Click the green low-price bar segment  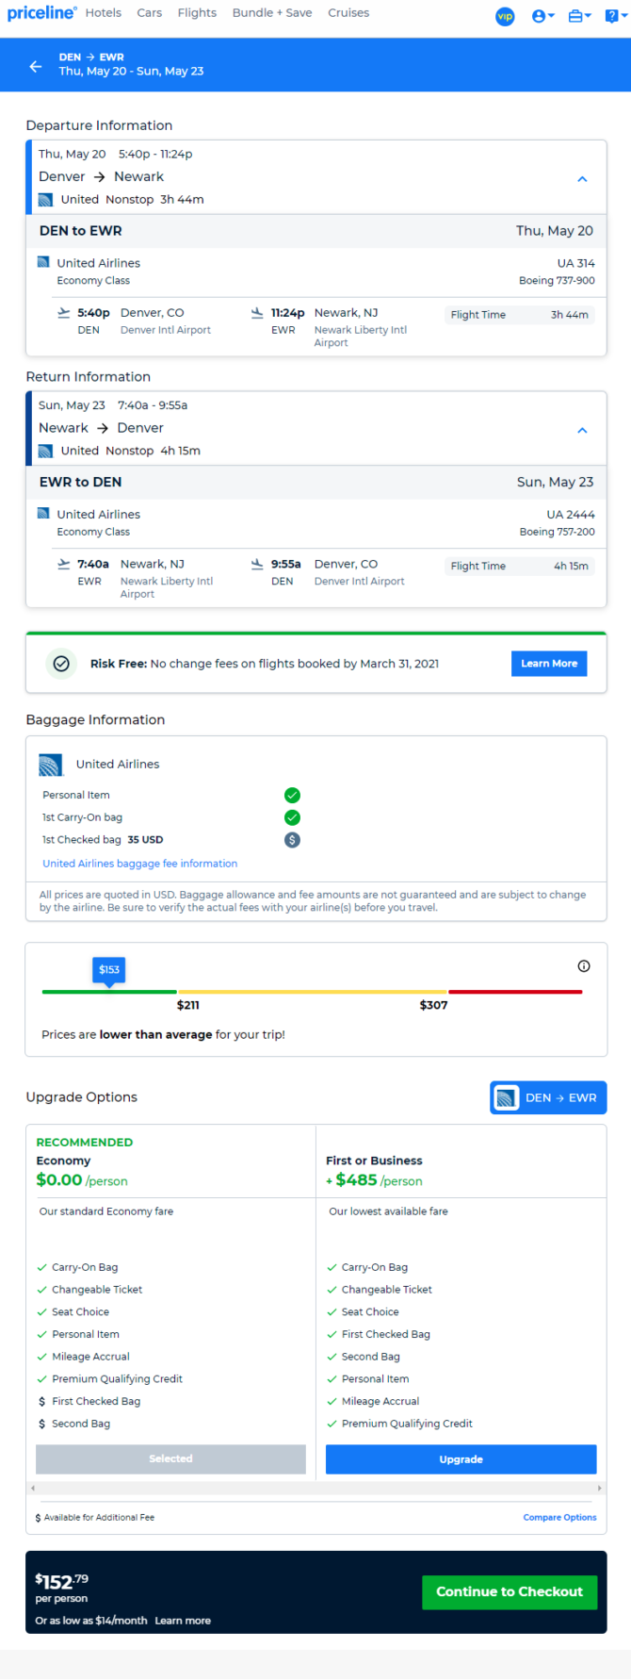click(109, 992)
